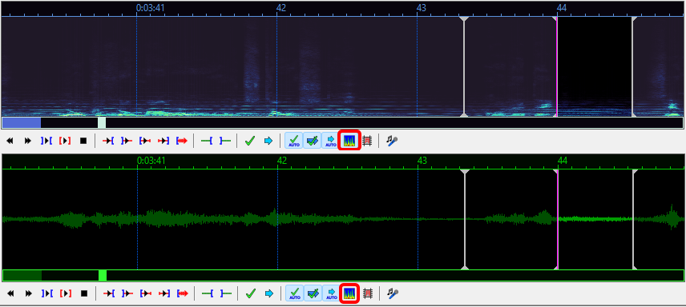Play last 500 ms of selection, waveform toolbar
The width and height of the screenshot is (686, 307).
point(163,293)
